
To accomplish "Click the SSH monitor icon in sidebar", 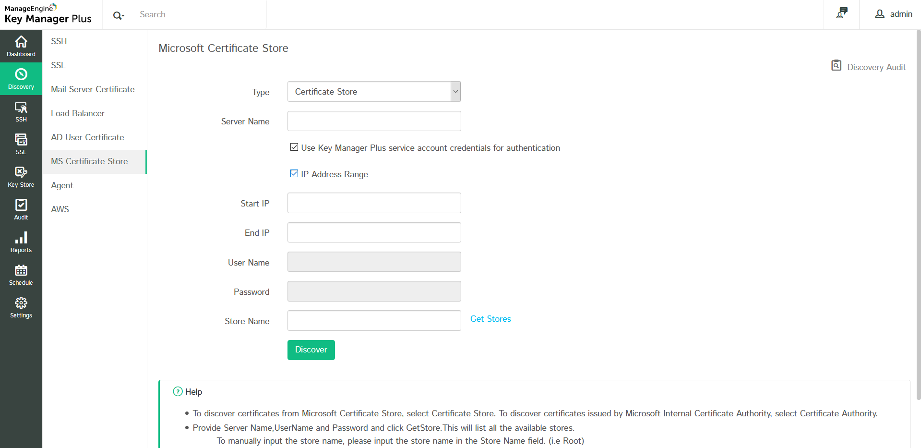I will tap(21, 108).
